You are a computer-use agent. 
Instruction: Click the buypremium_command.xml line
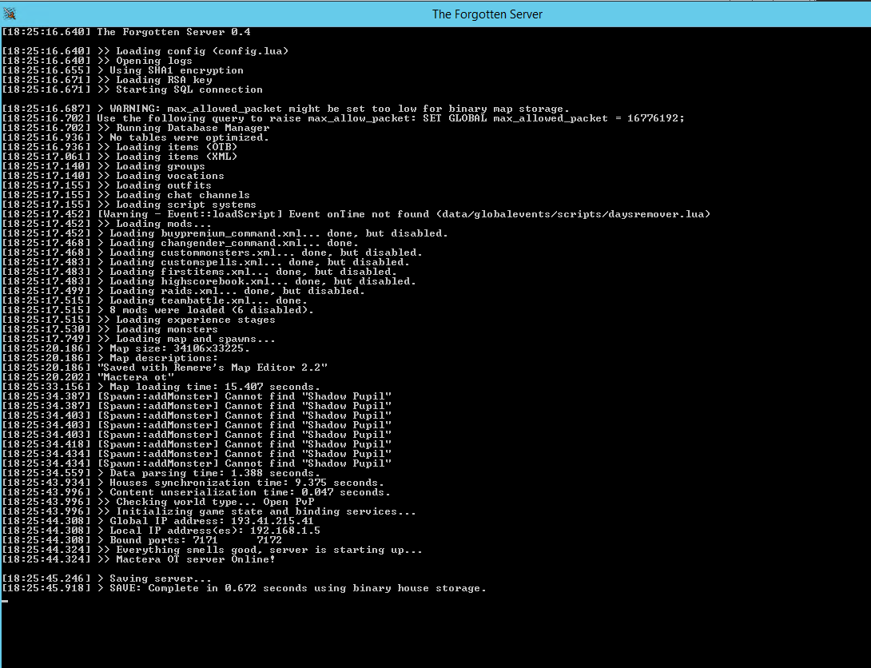click(225, 233)
